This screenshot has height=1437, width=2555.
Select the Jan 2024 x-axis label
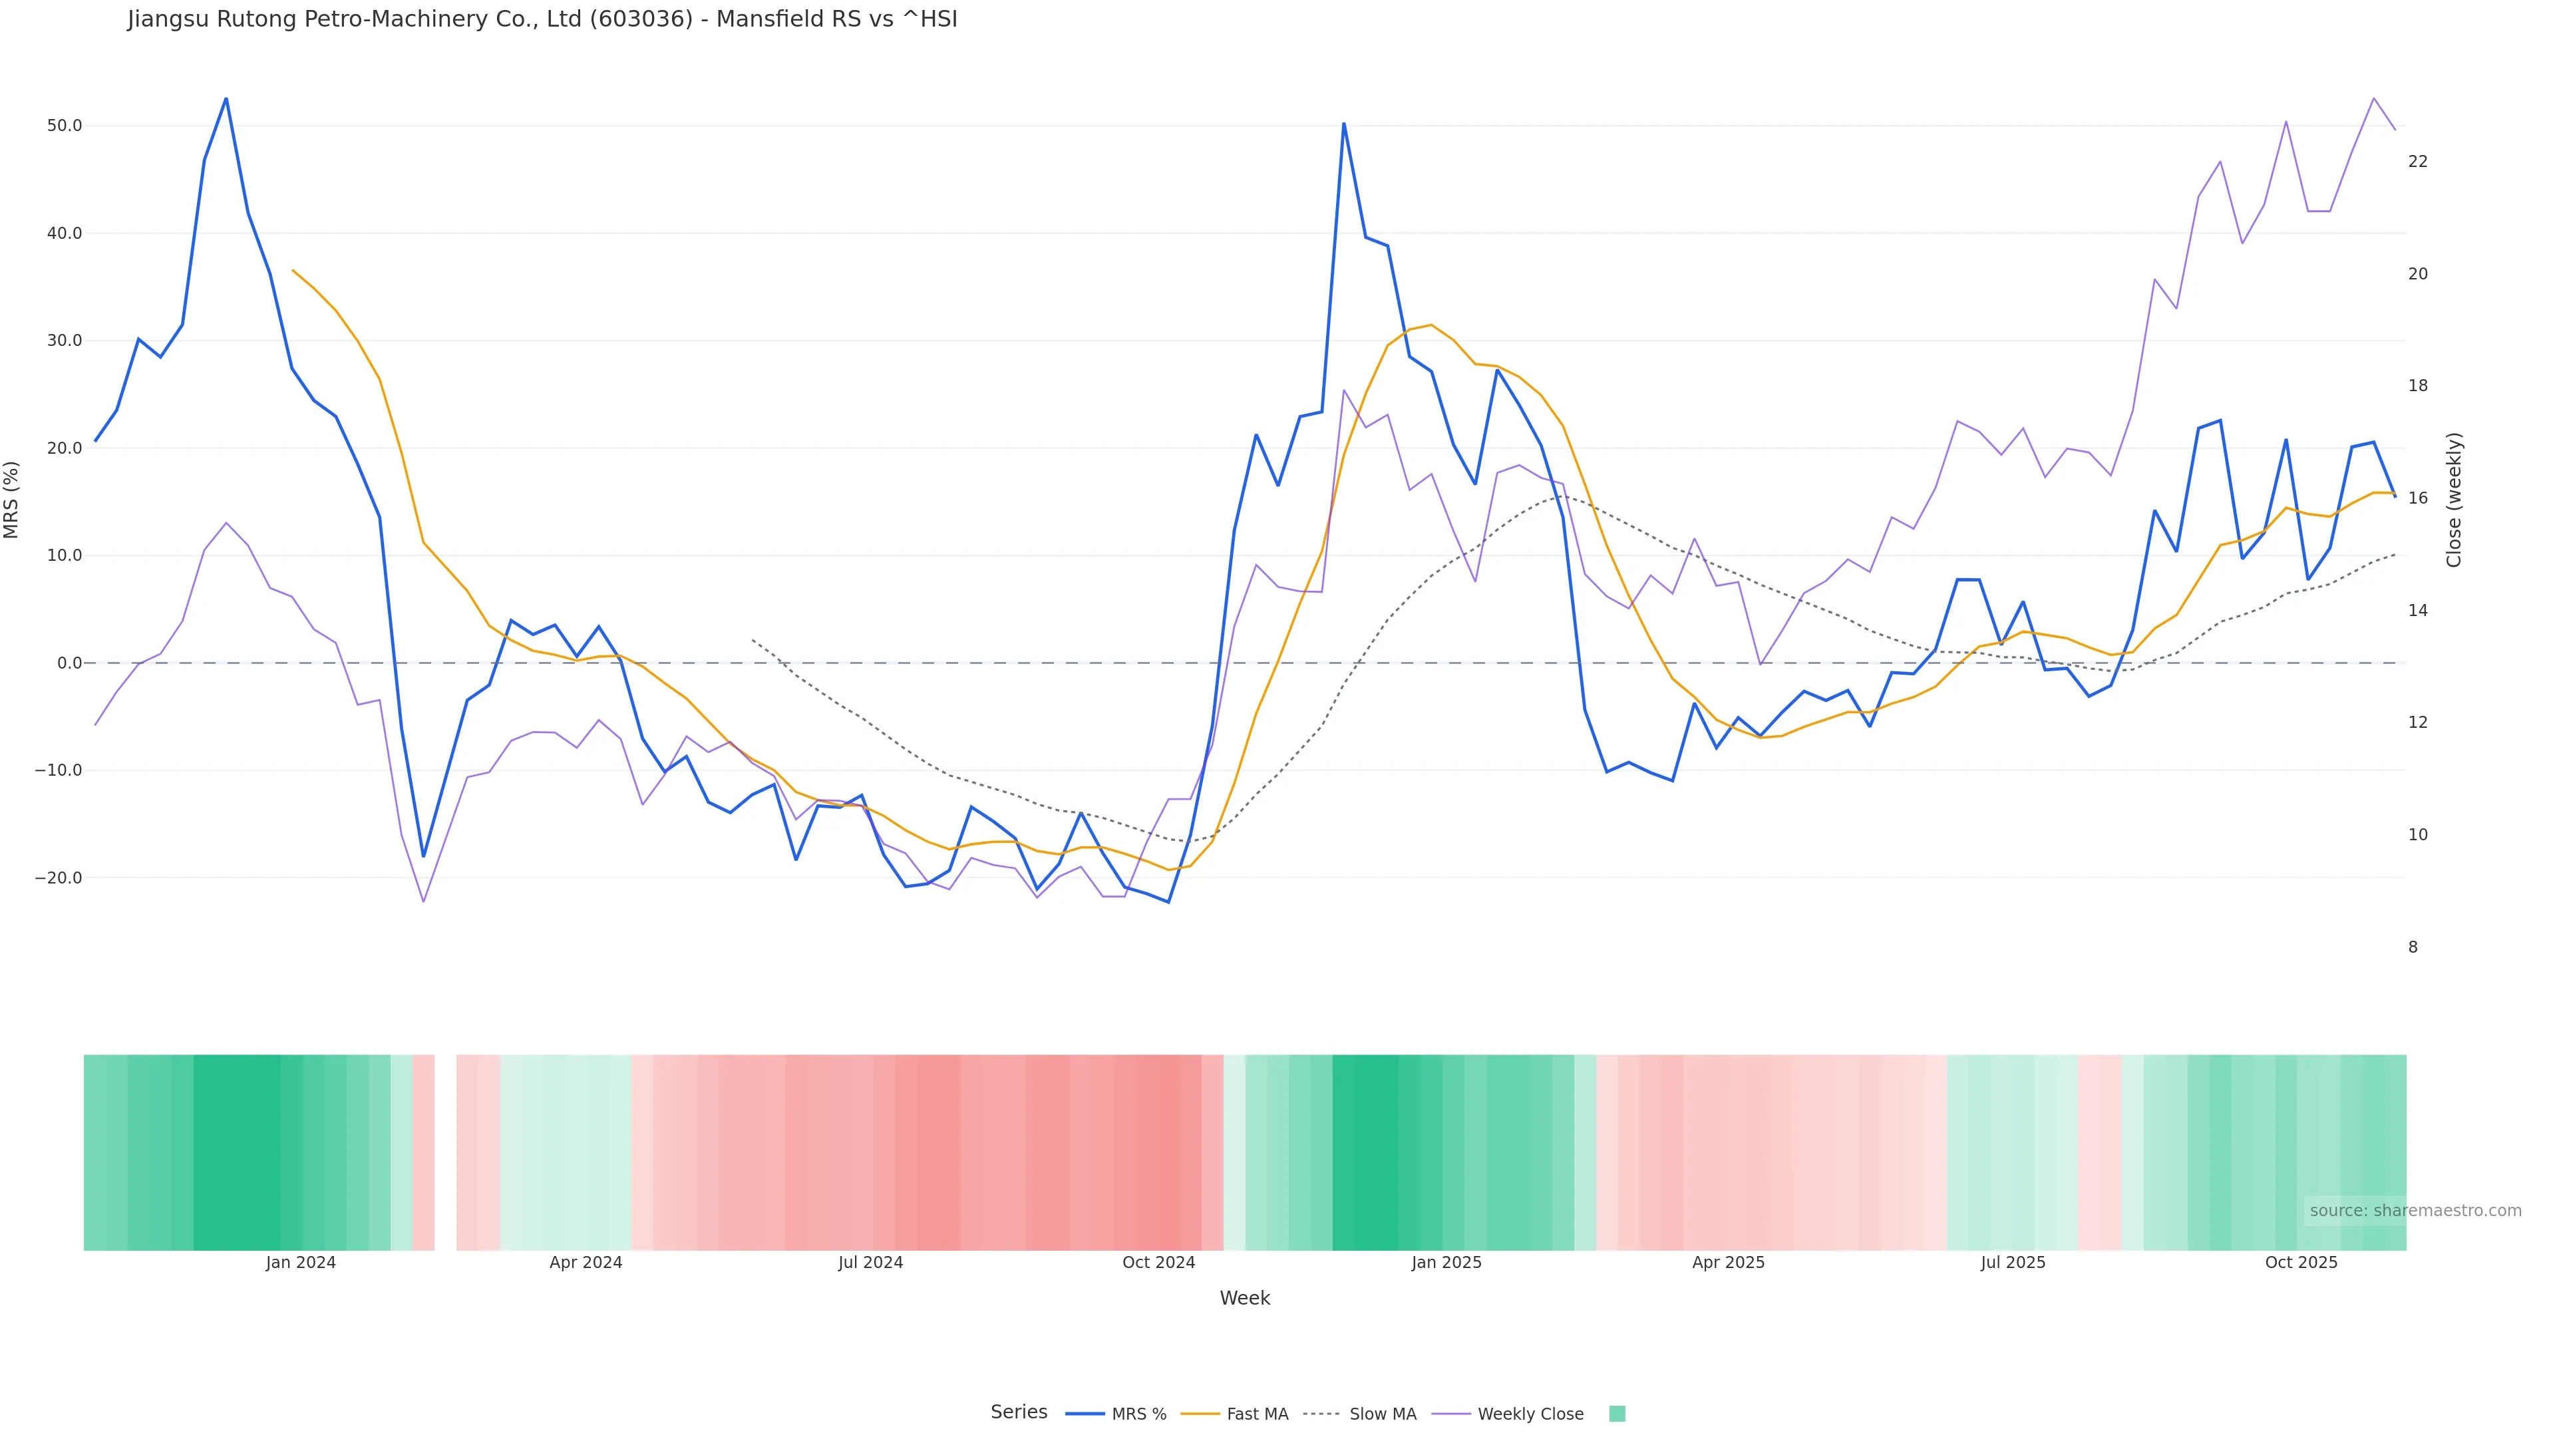pyautogui.click(x=301, y=1263)
